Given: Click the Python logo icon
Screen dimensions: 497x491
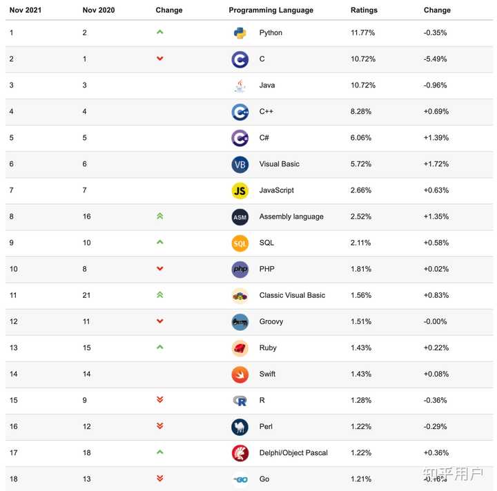Looking at the screenshot, I should (240, 33).
